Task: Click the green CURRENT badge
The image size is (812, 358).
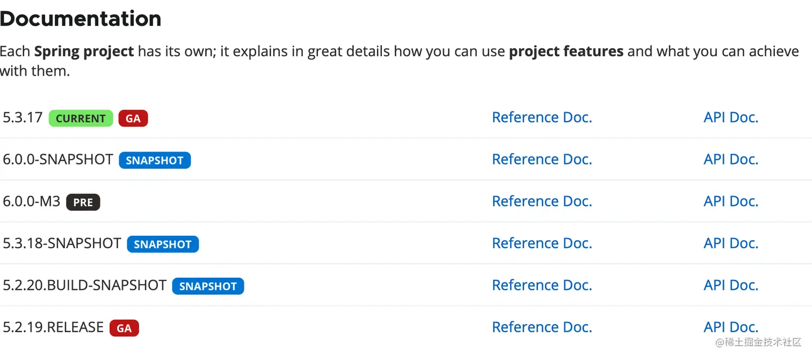Action: tap(81, 118)
